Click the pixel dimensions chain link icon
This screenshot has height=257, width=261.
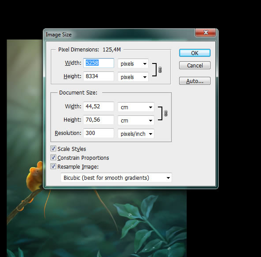point(160,70)
